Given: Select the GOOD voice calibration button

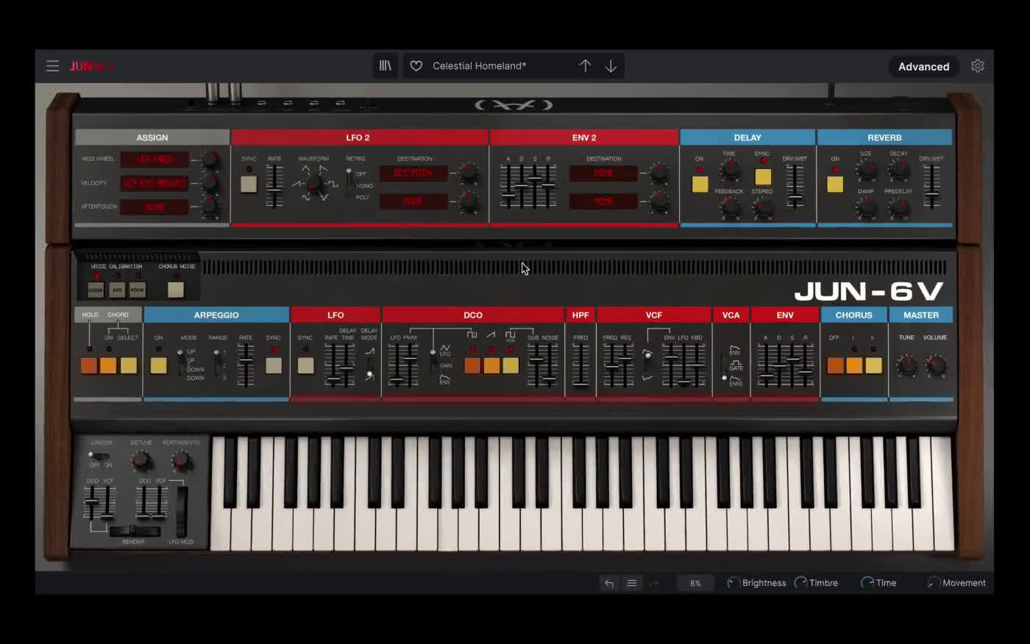Looking at the screenshot, I should 96,290.
